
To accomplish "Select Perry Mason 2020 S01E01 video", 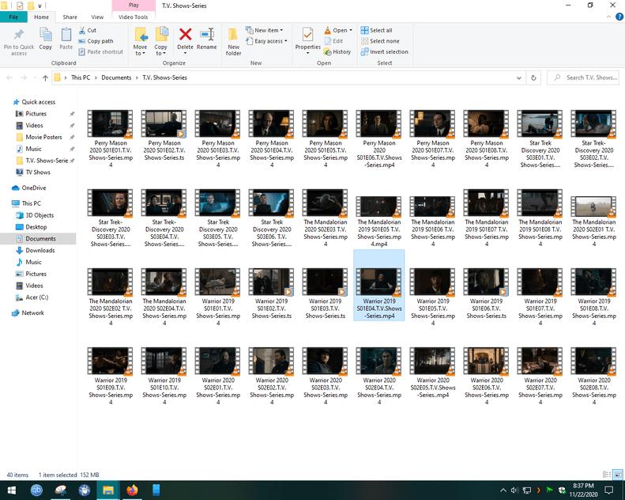I will tap(111, 138).
